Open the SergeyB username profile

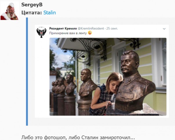[32, 5]
